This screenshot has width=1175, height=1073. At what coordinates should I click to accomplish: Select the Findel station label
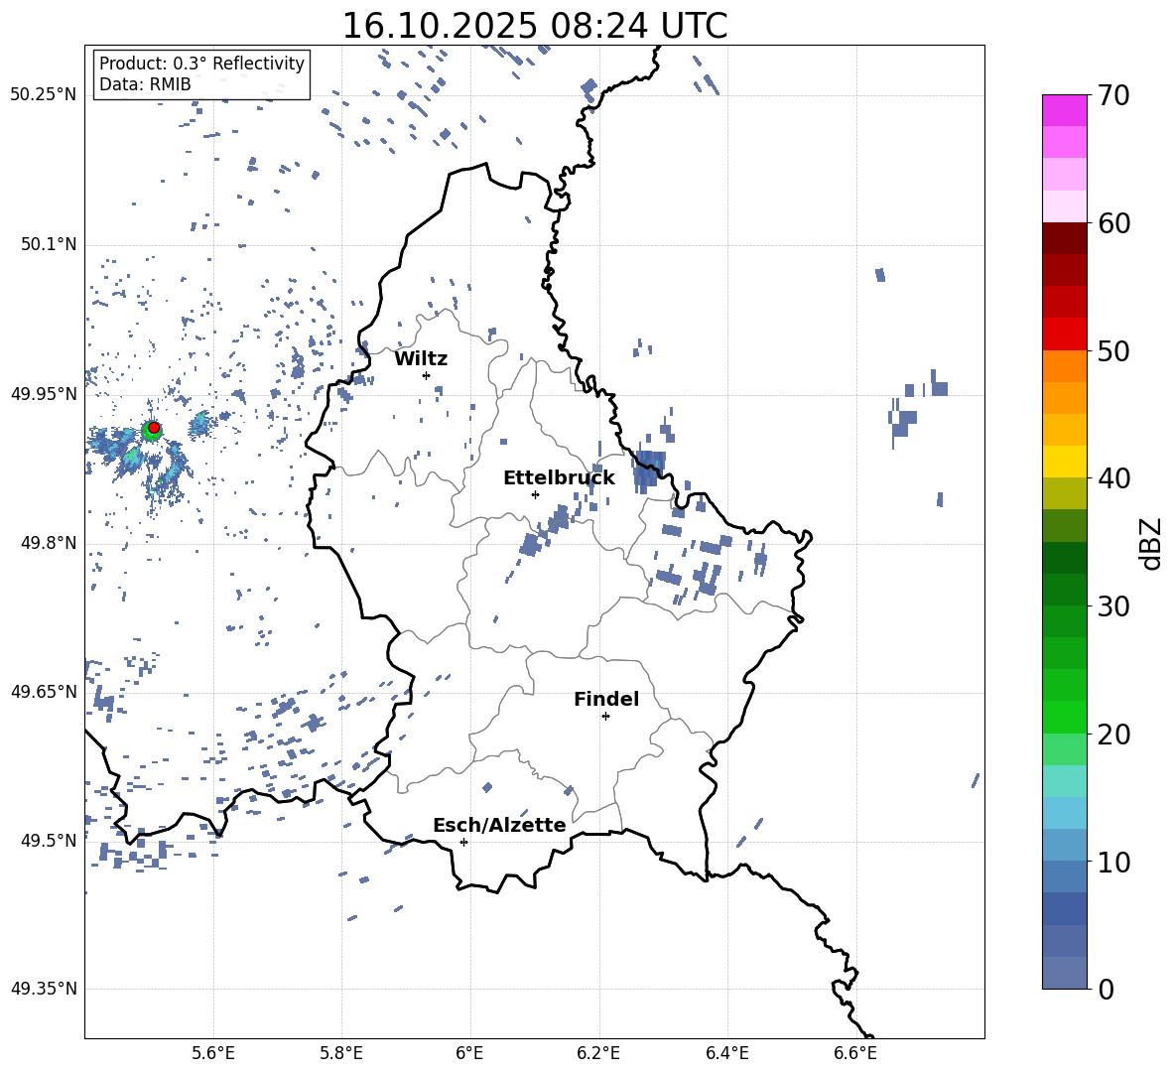[x=606, y=699]
